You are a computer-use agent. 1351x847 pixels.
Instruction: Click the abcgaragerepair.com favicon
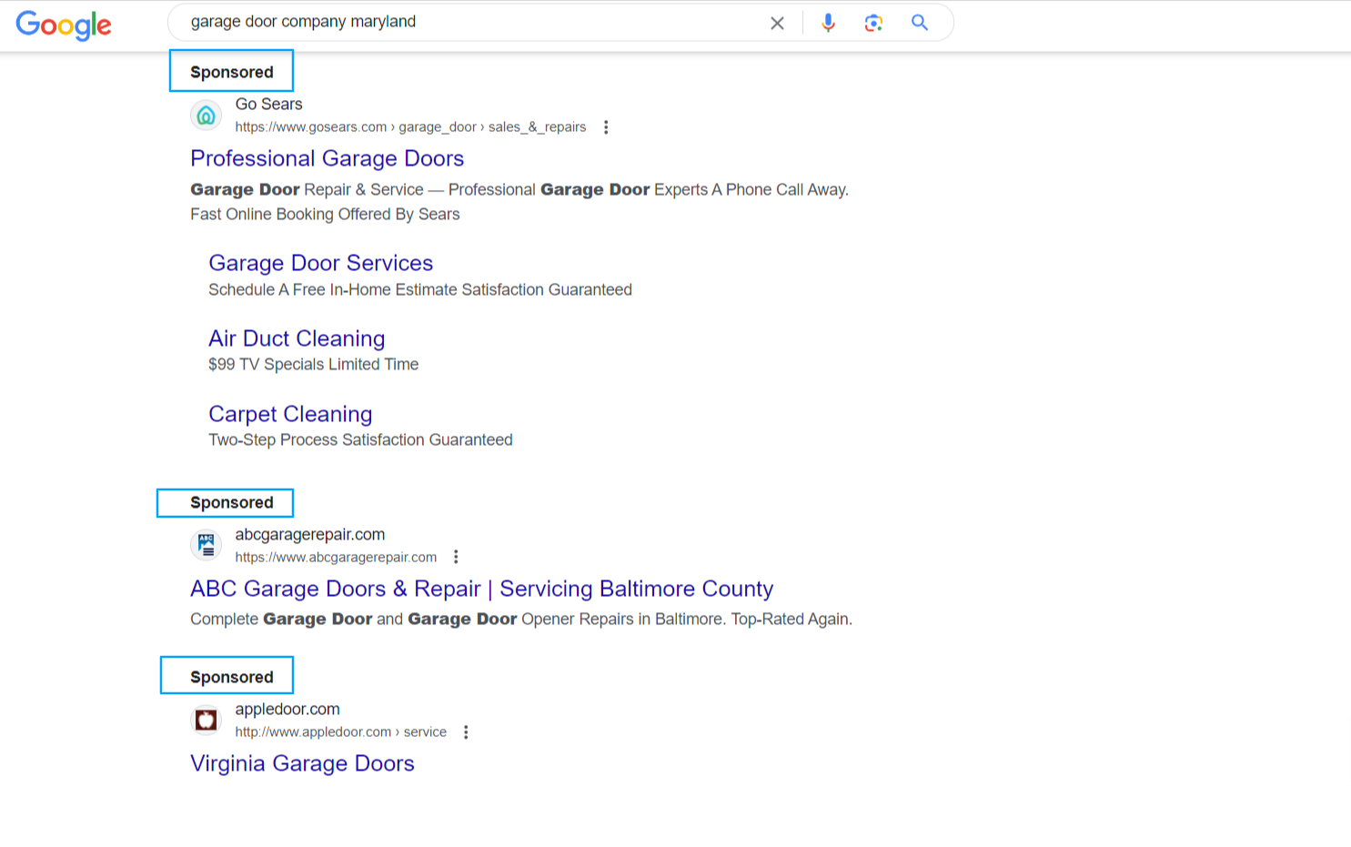(206, 544)
